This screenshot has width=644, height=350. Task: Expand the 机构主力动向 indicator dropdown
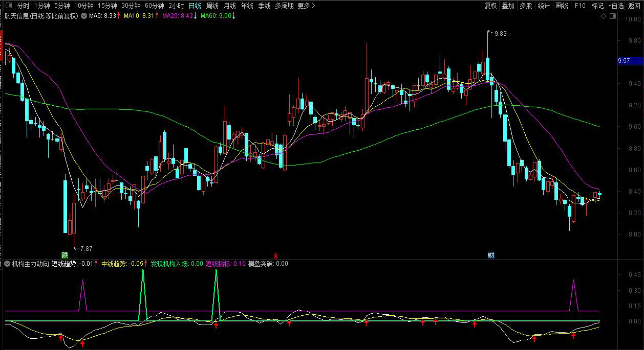pos(7,264)
